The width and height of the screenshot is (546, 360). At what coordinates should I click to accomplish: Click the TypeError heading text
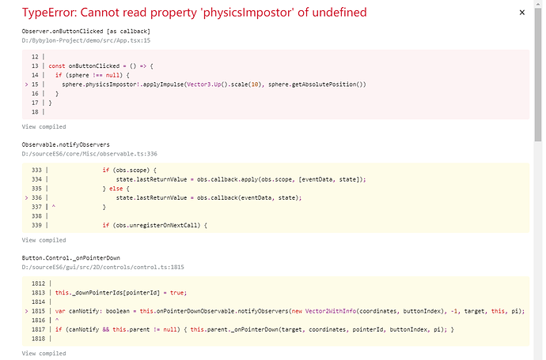pyautogui.click(x=195, y=13)
